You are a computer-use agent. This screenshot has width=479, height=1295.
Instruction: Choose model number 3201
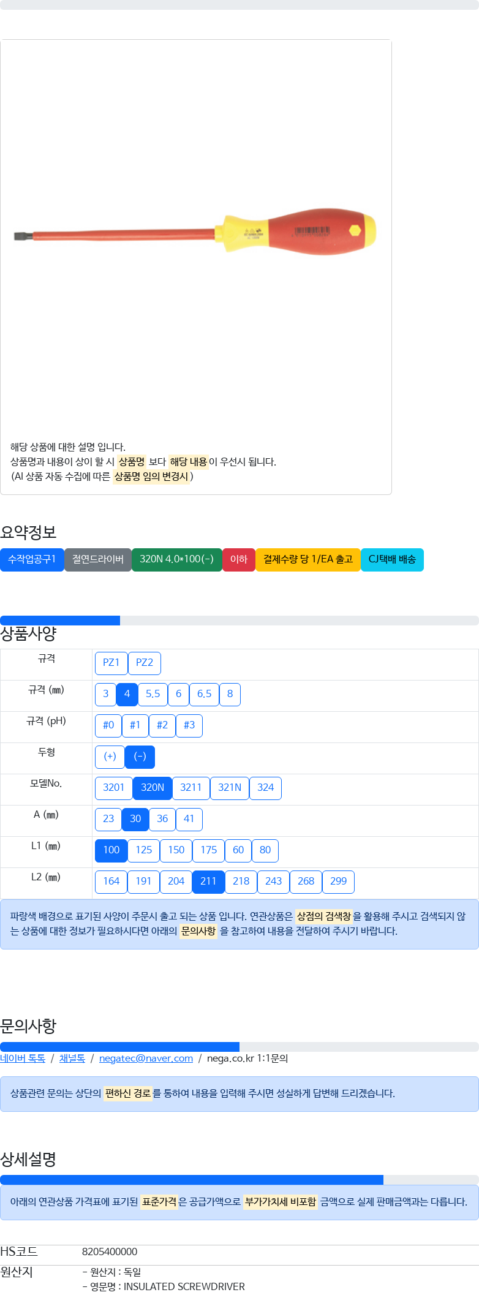[x=113, y=788]
